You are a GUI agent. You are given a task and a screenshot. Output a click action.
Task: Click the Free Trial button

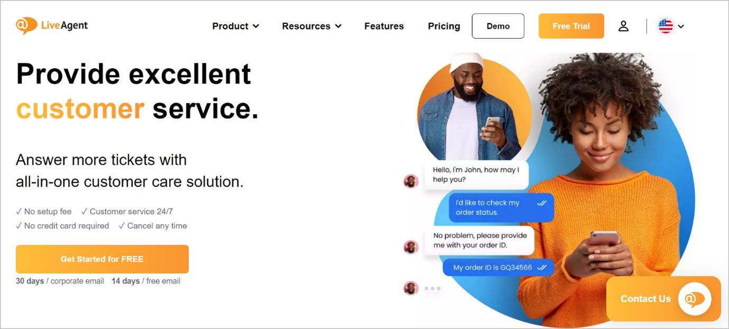571,26
